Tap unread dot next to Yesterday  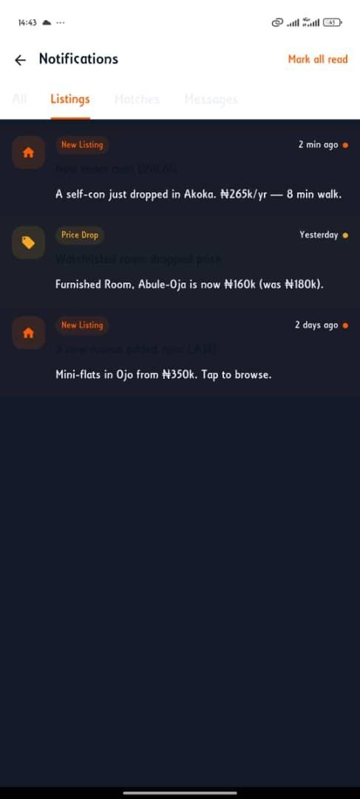pos(346,235)
